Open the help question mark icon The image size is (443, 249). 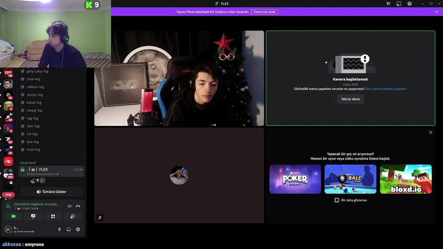[410, 3]
